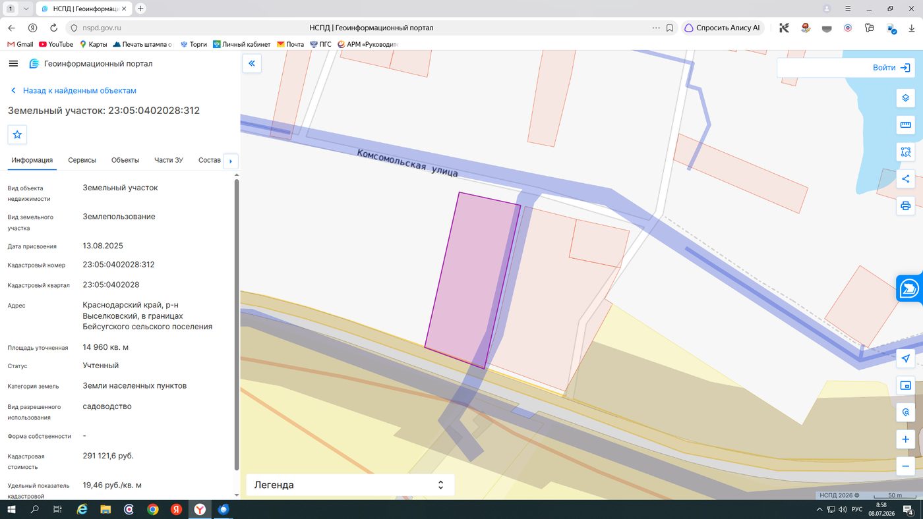Open the page options three-dots in address bar
923x519 pixels.
coord(656,28)
